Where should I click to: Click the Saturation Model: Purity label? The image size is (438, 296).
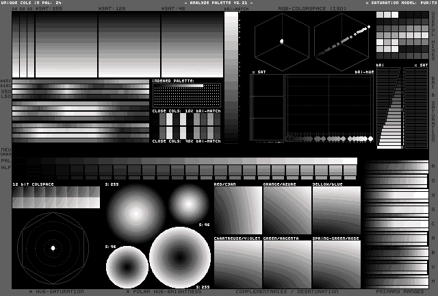(x=400, y=3)
